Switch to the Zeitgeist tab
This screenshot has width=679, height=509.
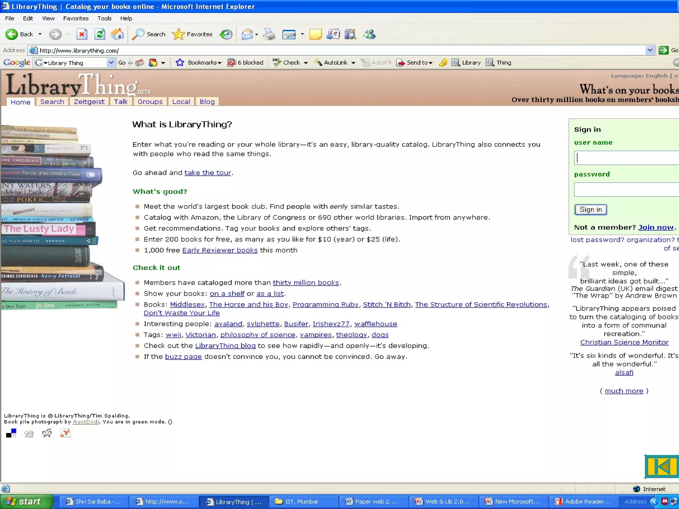point(89,102)
